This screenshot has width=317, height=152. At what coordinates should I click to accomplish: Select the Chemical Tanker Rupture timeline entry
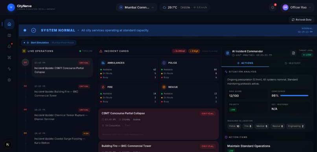click(62, 115)
